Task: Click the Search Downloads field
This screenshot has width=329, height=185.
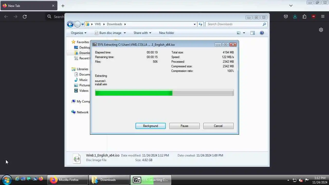Action: pos(236,24)
